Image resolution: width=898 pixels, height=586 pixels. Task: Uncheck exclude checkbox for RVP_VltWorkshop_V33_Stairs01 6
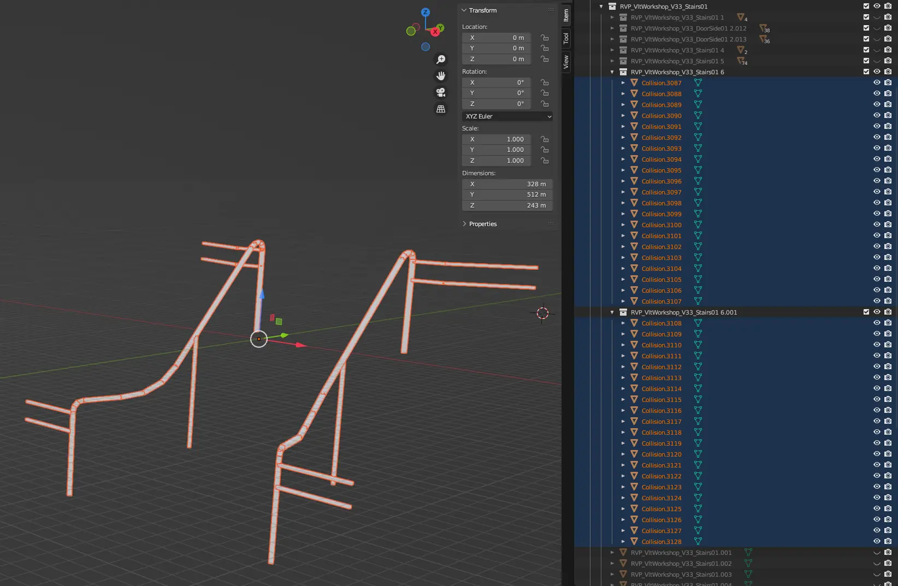coord(866,72)
